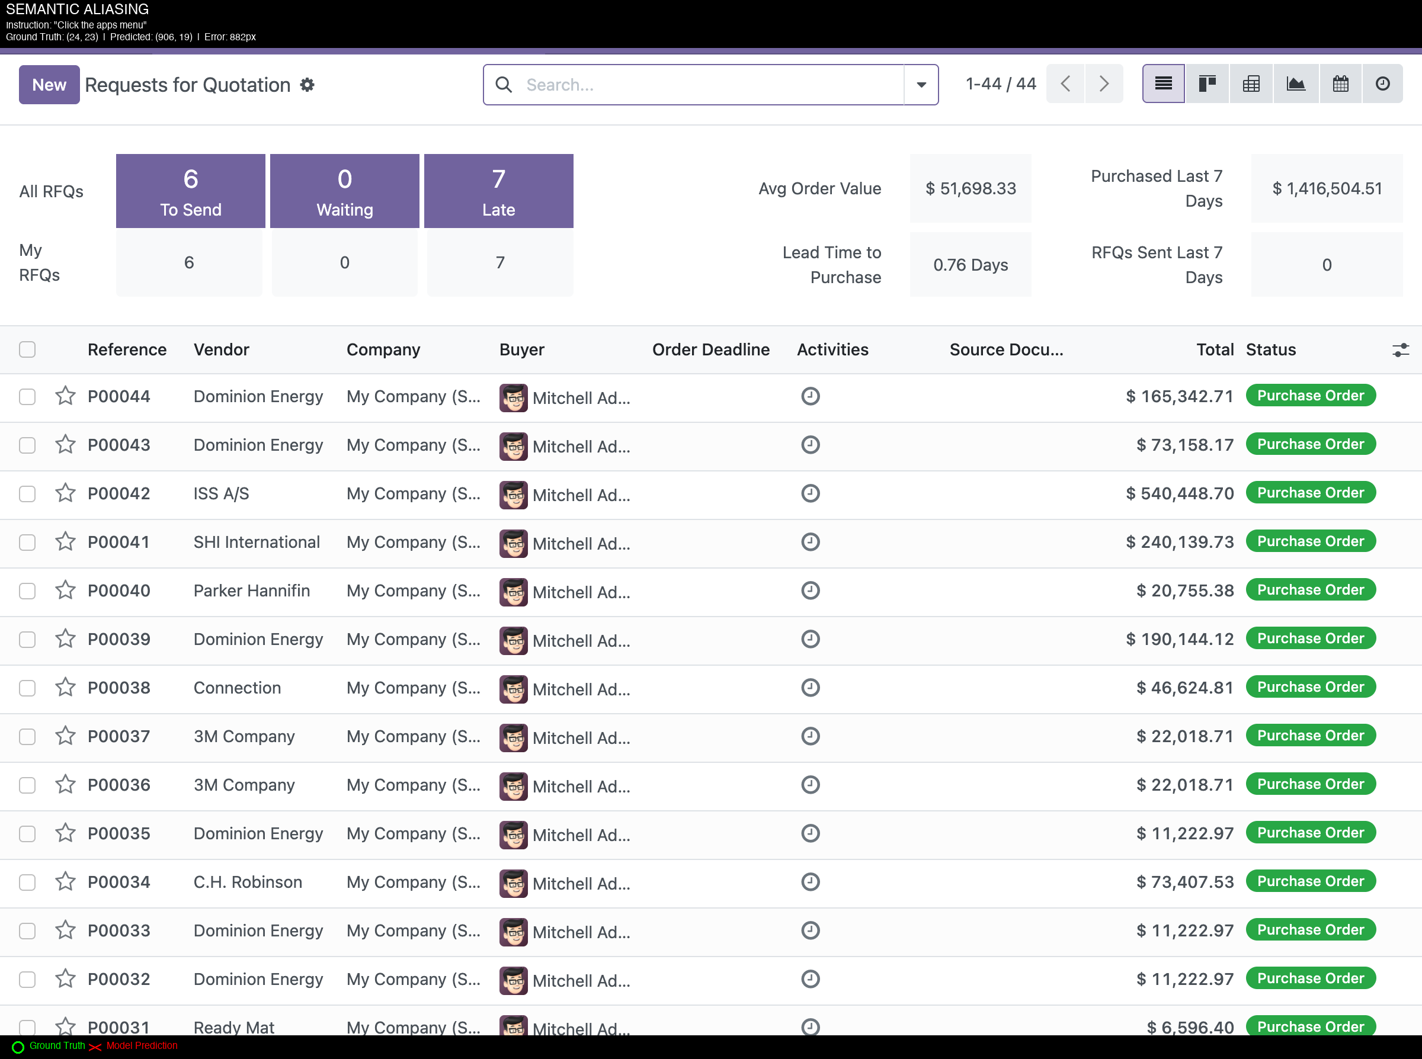Image resolution: width=1422 pixels, height=1059 pixels.
Task: Switch to Graph view icon
Action: pos(1296,84)
